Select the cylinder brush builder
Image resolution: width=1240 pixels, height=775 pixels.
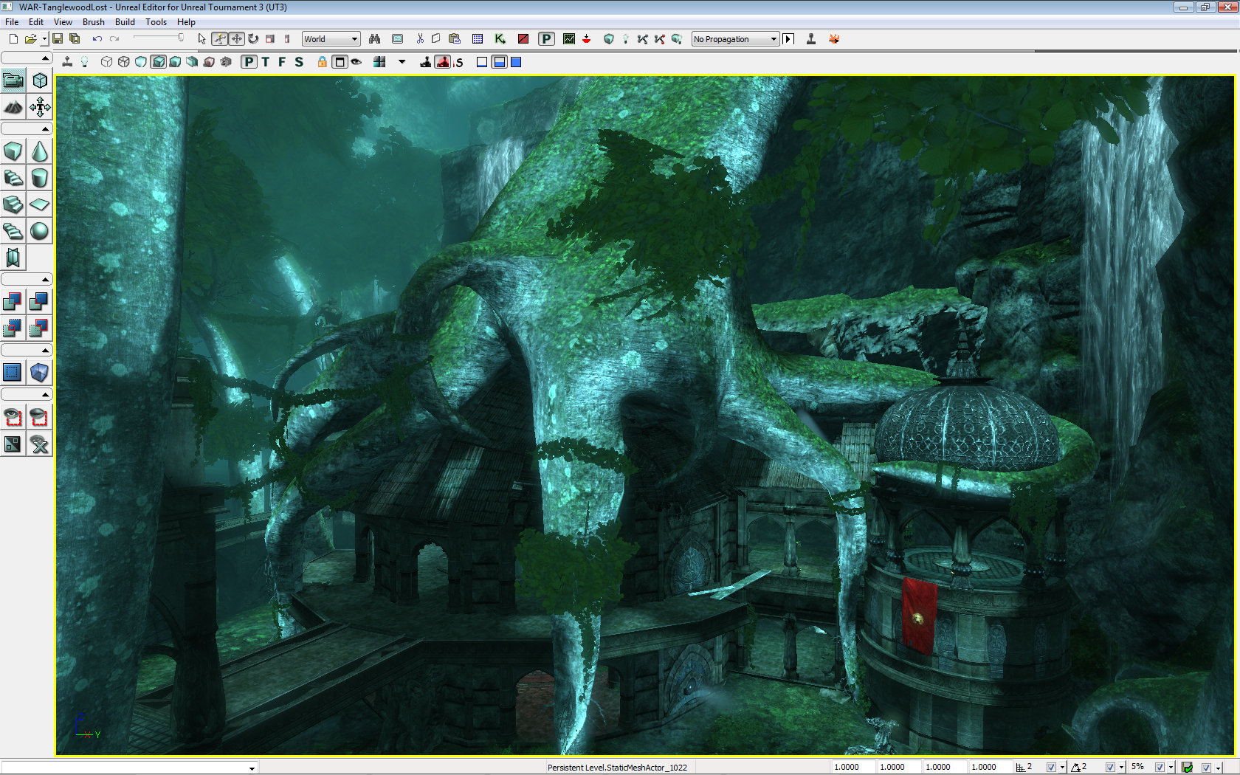[x=40, y=178]
